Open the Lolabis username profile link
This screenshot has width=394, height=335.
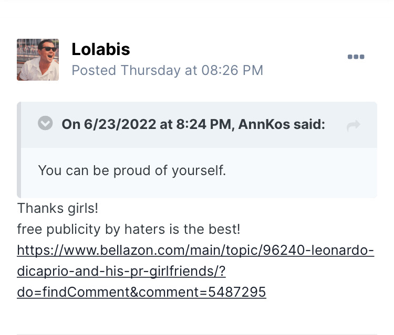(100, 49)
